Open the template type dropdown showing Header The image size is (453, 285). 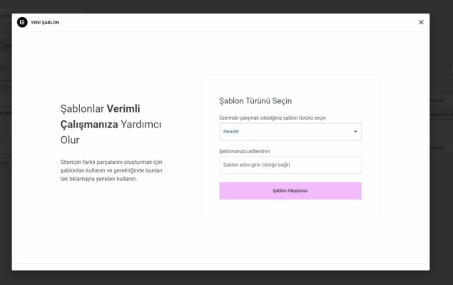click(285, 132)
